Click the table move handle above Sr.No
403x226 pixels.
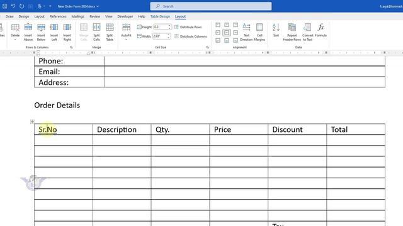click(x=32, y=121)
